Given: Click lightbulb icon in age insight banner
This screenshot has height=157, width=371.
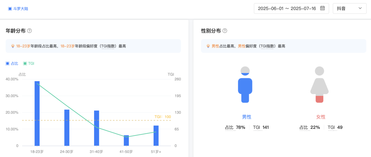Looking at the screenshot, I should coord(13,46).
